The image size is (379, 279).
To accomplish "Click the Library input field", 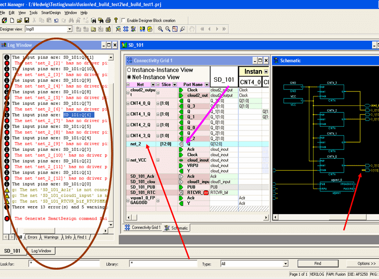I will pos(163,264).
